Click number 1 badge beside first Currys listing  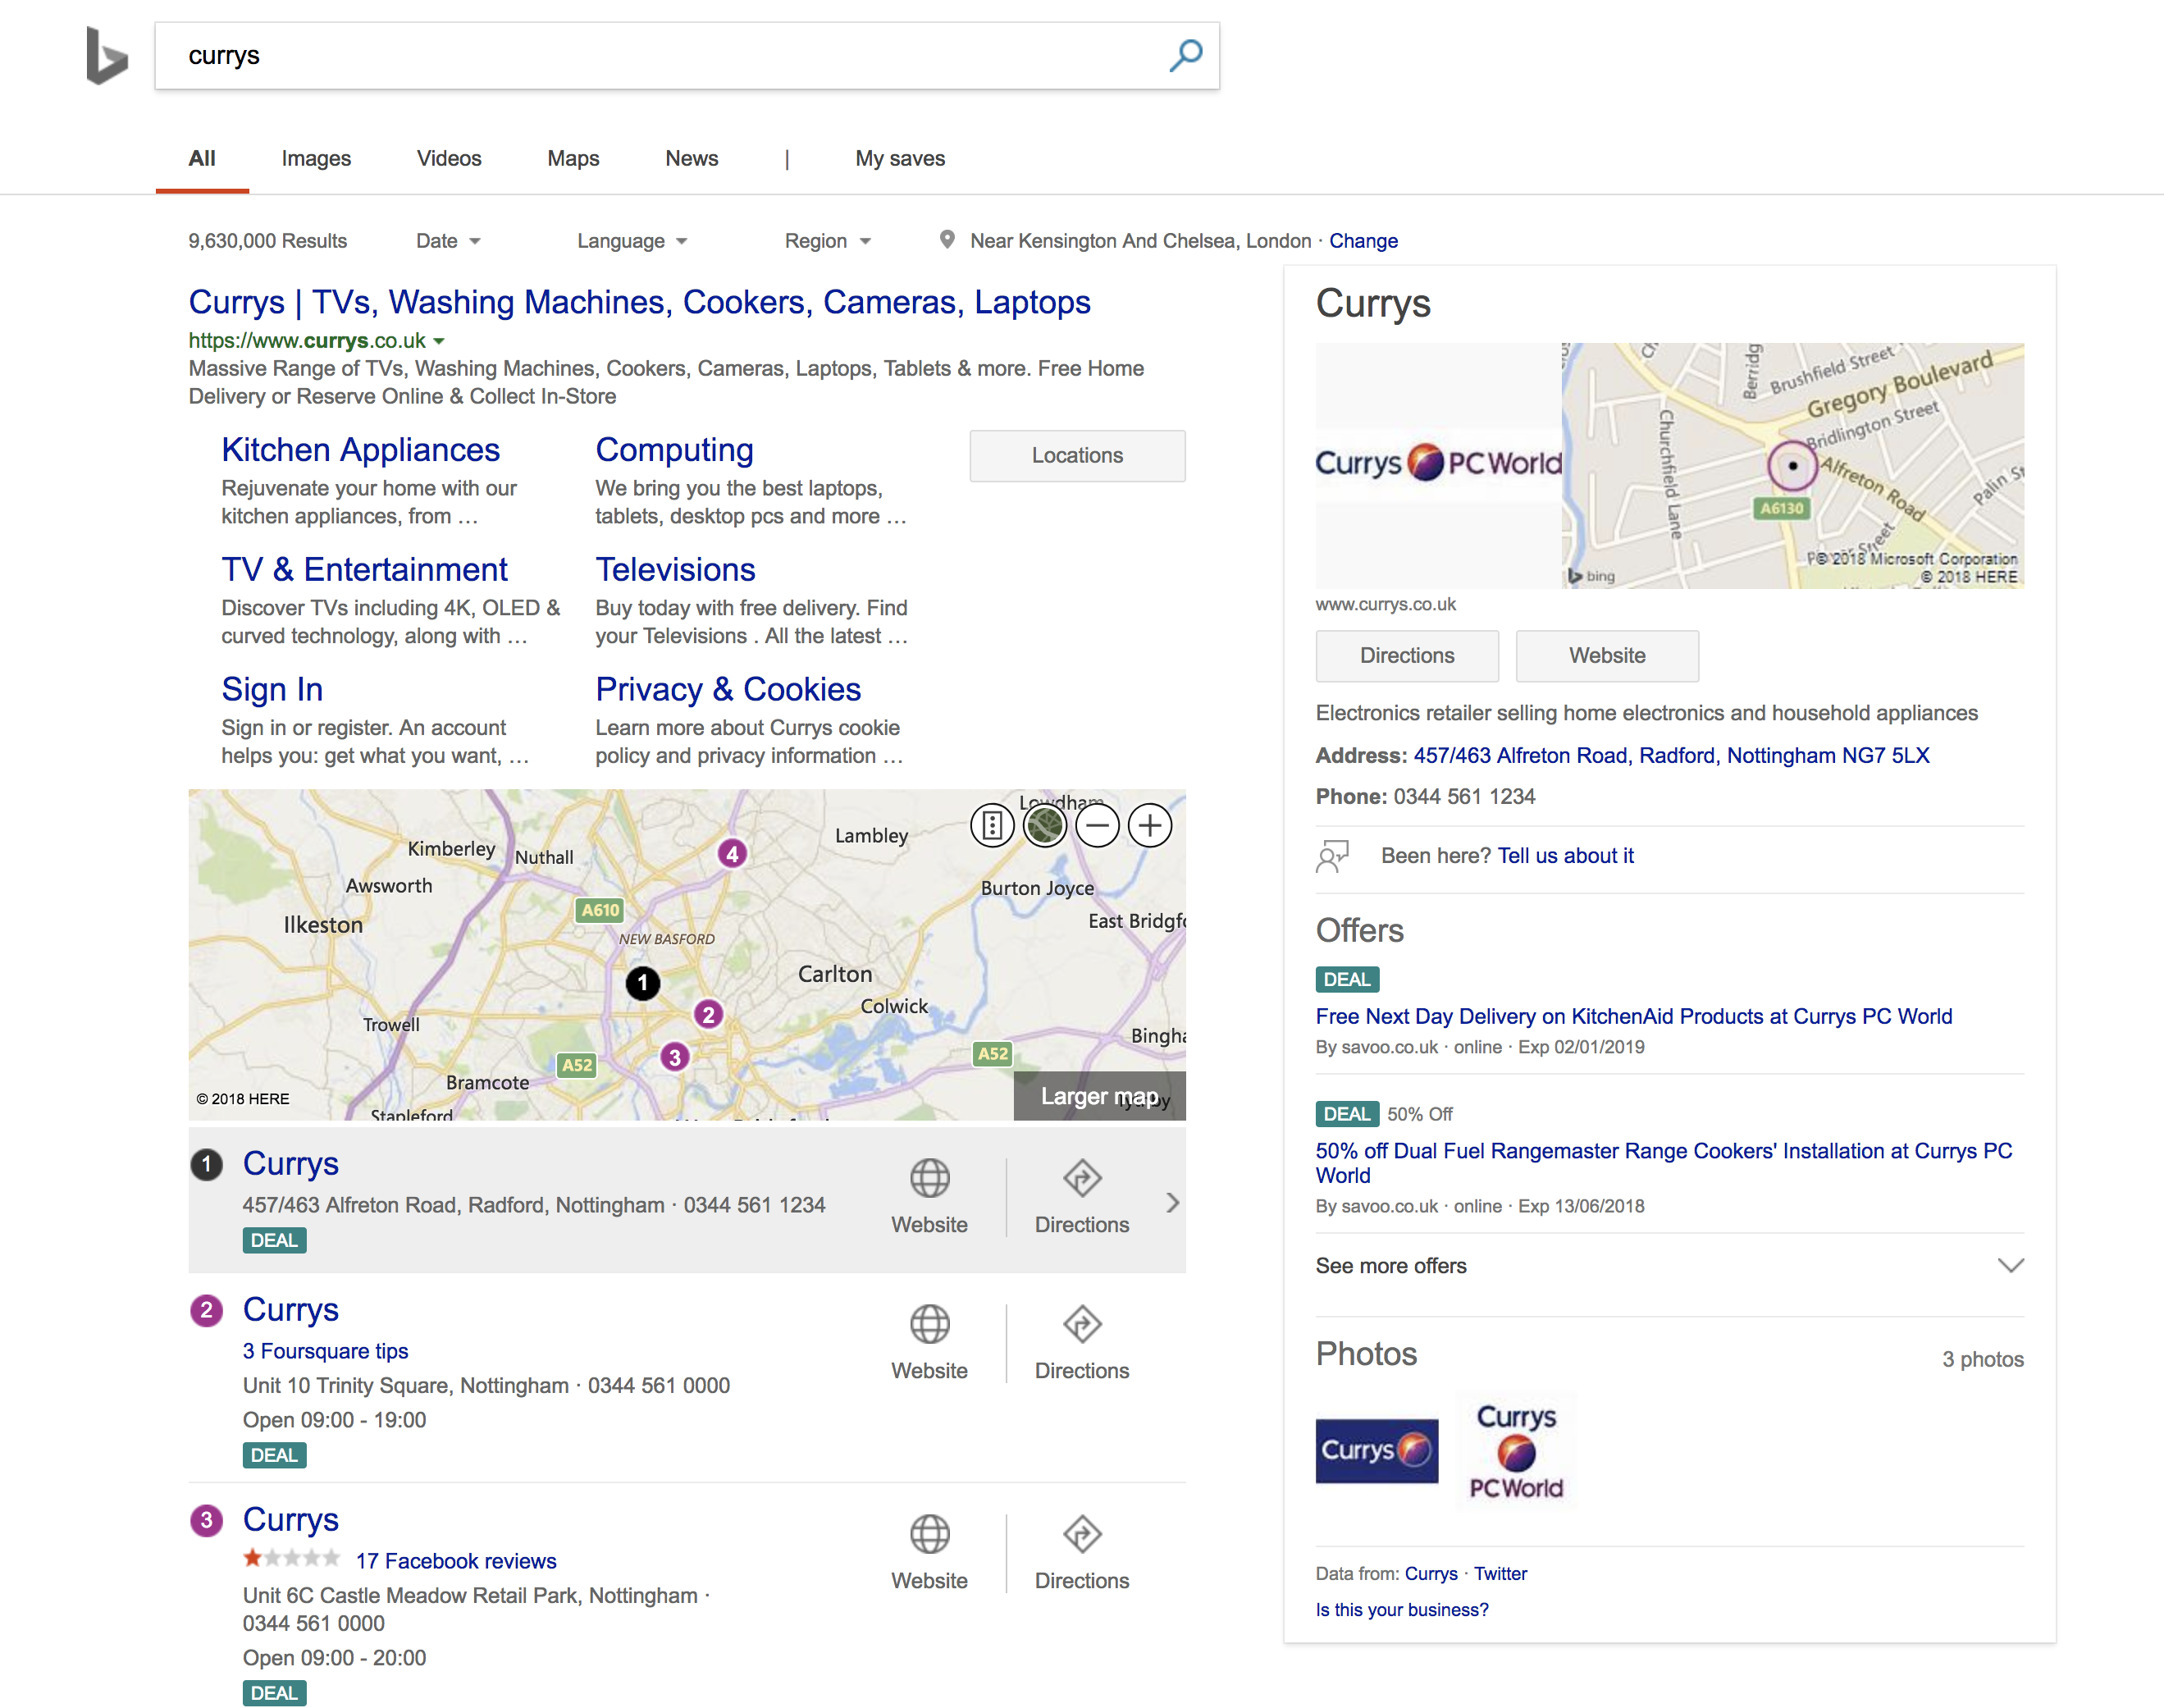tap(207, 1164)
